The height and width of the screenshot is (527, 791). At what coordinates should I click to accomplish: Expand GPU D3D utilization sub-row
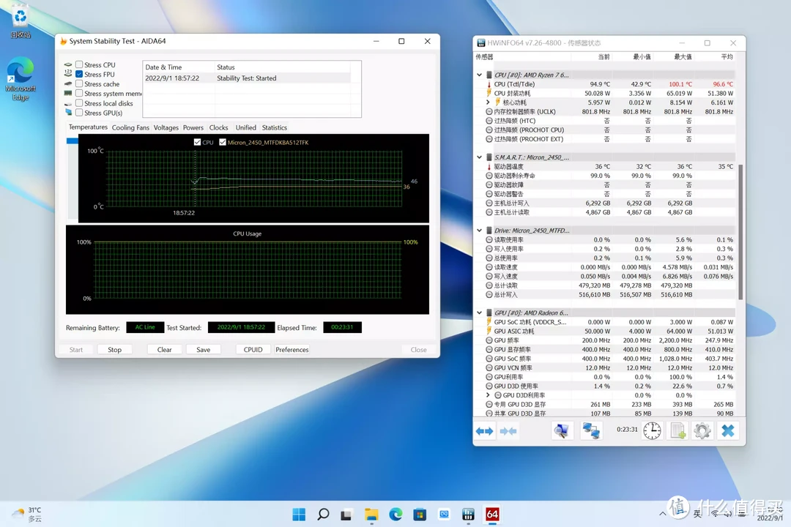click(x=488, y=395)
